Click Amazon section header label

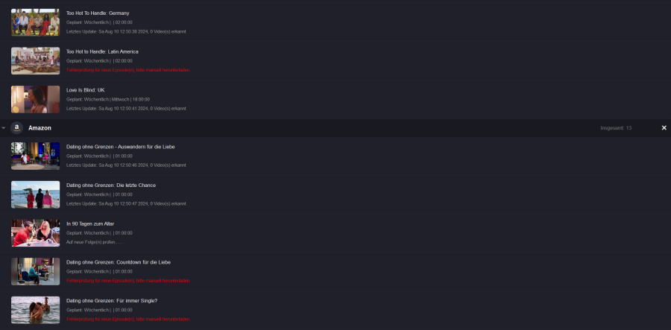(40, 128)
